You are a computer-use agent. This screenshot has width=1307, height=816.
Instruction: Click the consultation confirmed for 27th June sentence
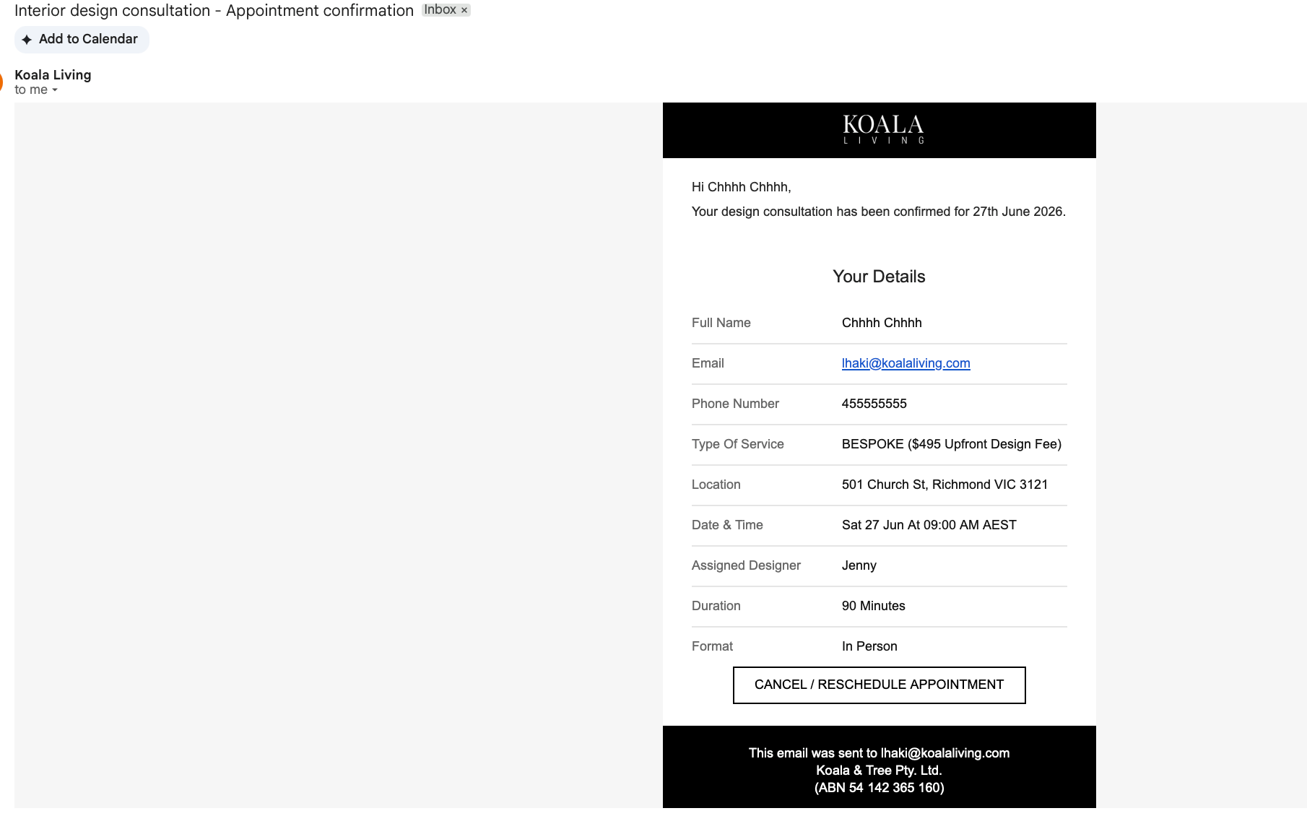click(x=878, y=212)
